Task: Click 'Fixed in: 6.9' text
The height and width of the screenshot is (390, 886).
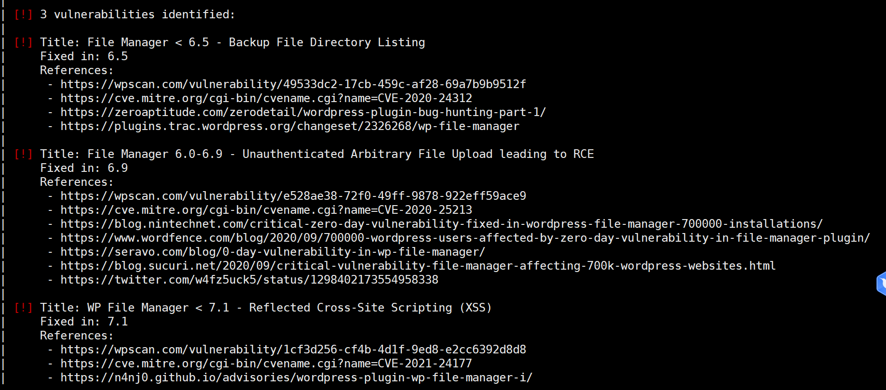Action: tap(84, 168)
